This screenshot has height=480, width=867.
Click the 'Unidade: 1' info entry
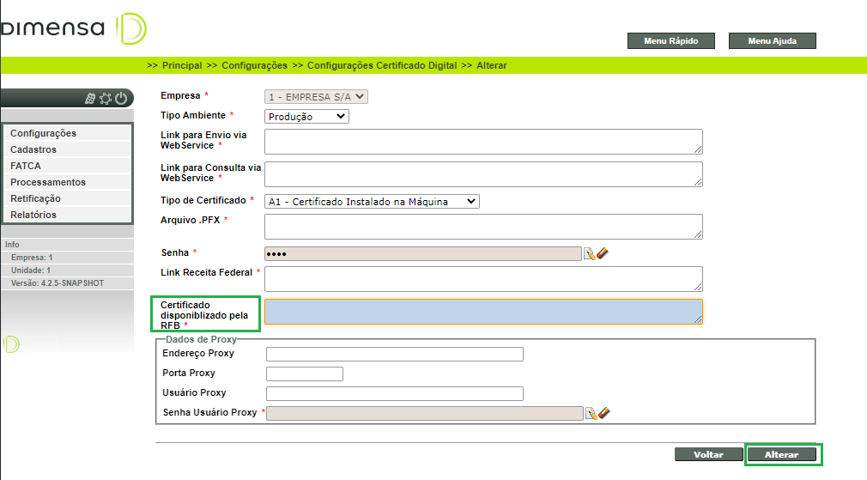point(30,270)
